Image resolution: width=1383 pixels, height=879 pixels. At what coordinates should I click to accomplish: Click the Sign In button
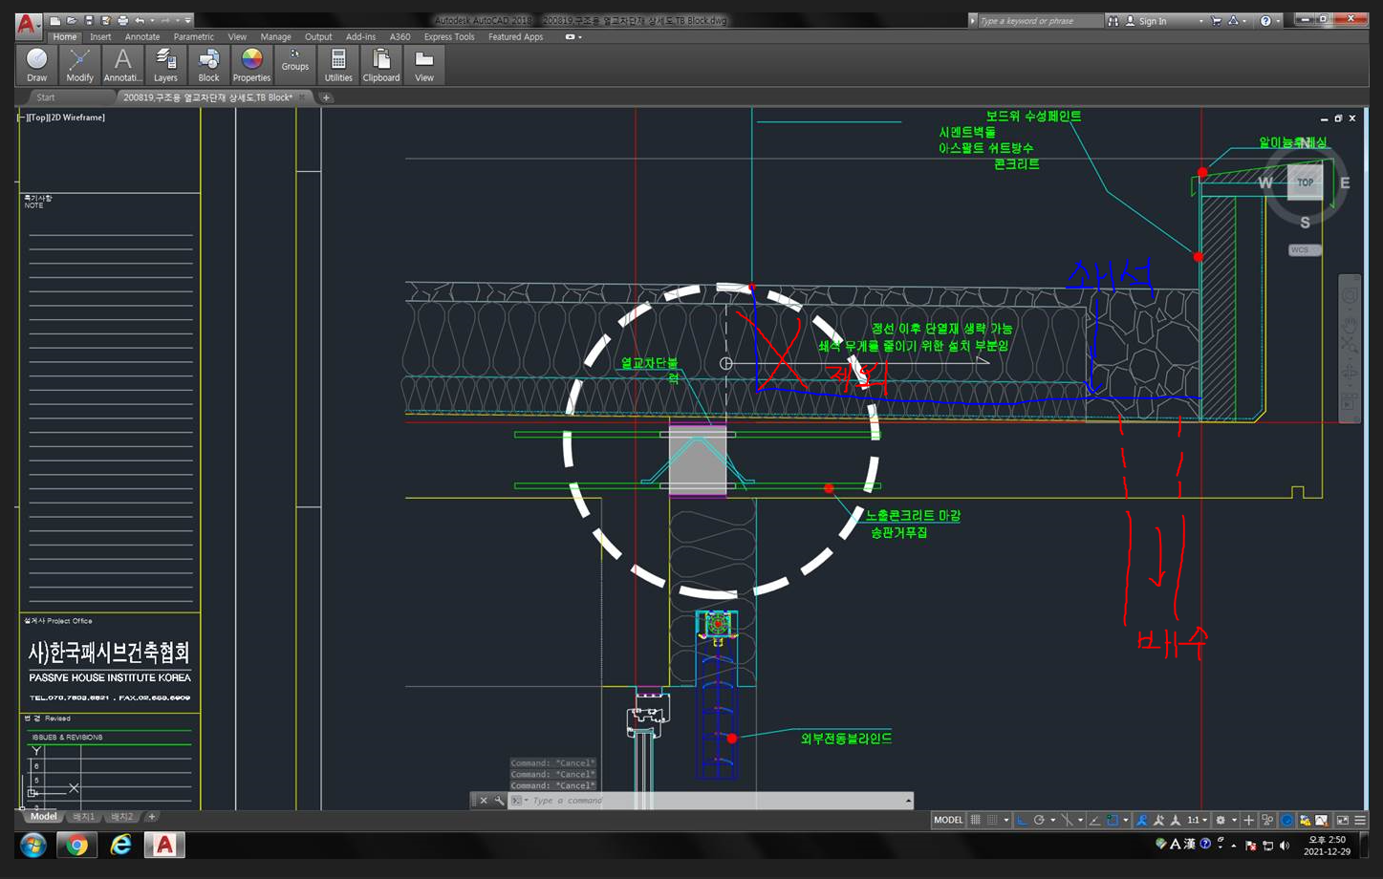(1152, 21)
